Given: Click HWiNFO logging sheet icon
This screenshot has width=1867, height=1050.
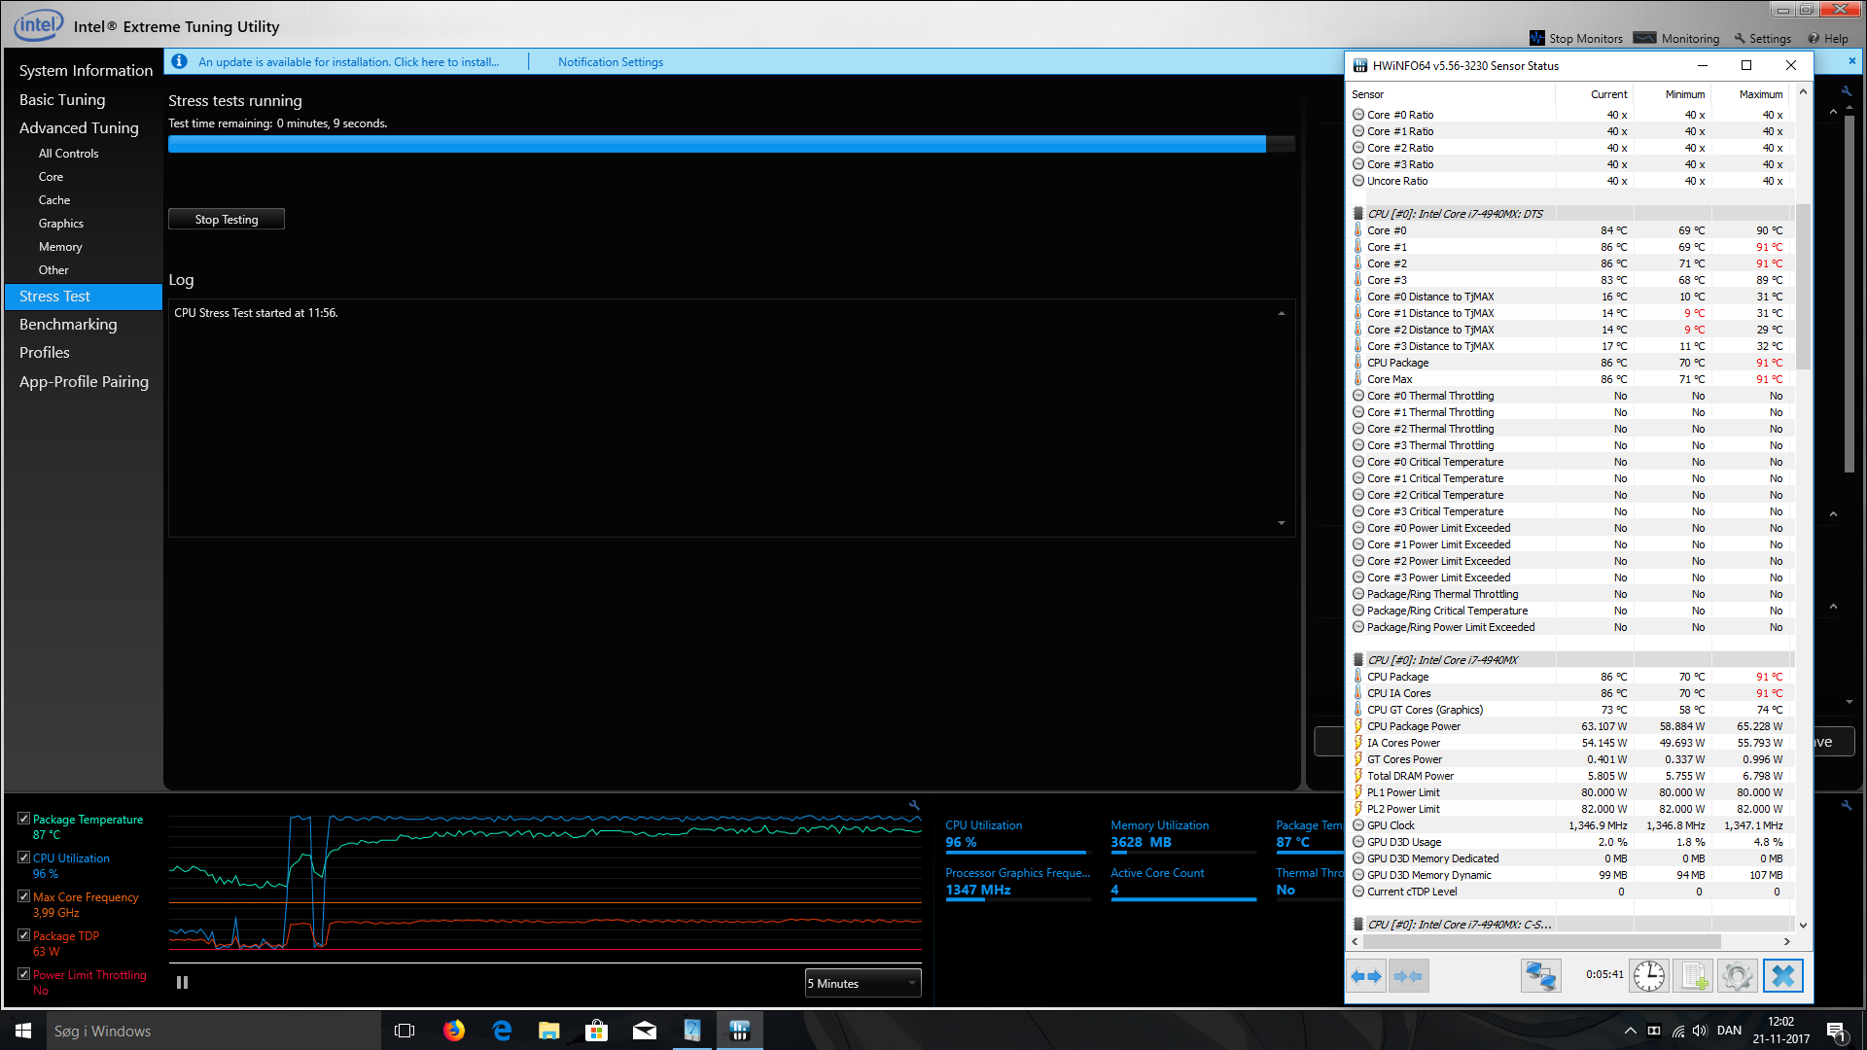Looking at the screenshot, I should 1694,976.
